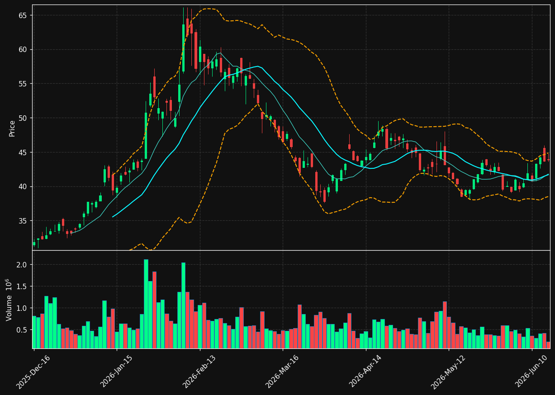Click the 2025-Dec-16 date label
This screenshot has width=555, height=395.
(x=33, y=372)
